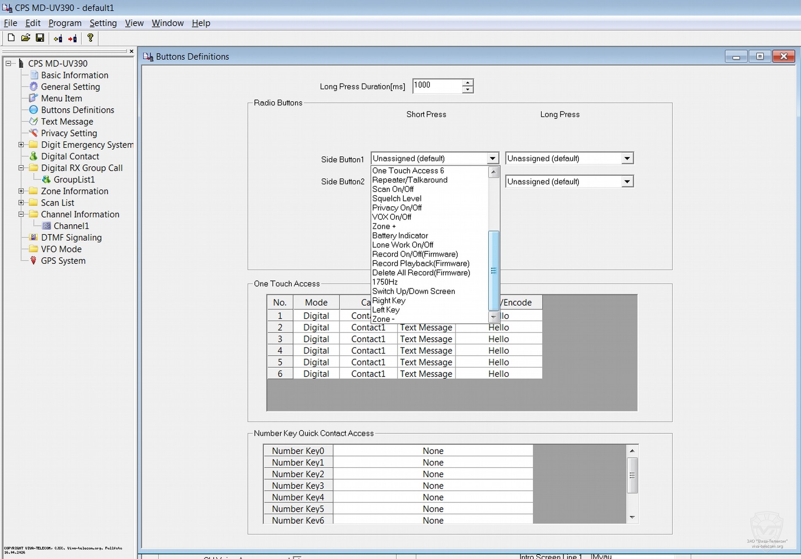801x559 pixels.
Task: Open the Privacy Setting tree item
Action: point(69,133)
